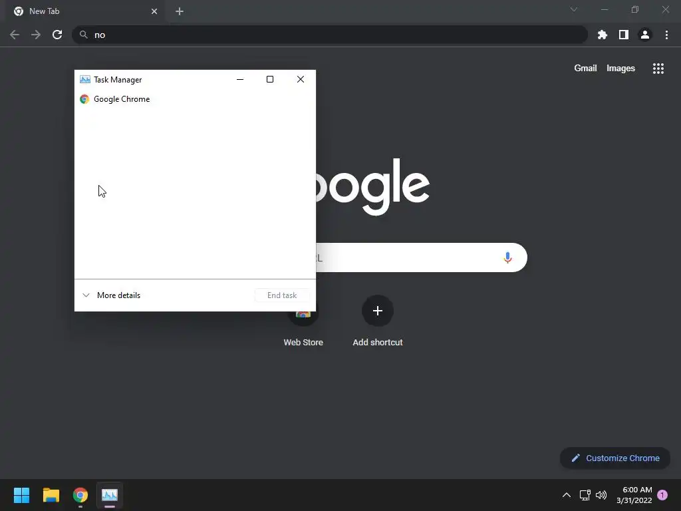This screenshot has height=511, width=681.
Task: Click the Add shortcut plus icon
Action: [378, 311]
